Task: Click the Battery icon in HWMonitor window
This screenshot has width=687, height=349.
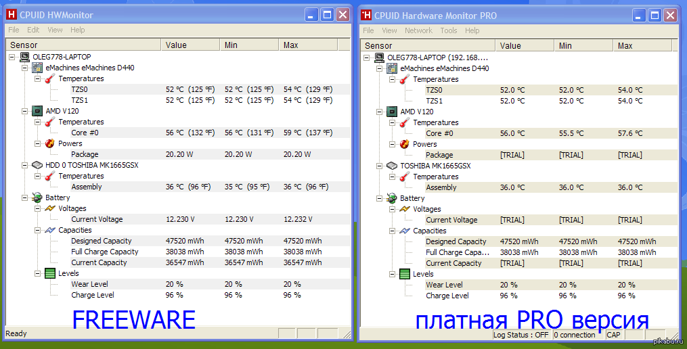Action: pos(37,197)
